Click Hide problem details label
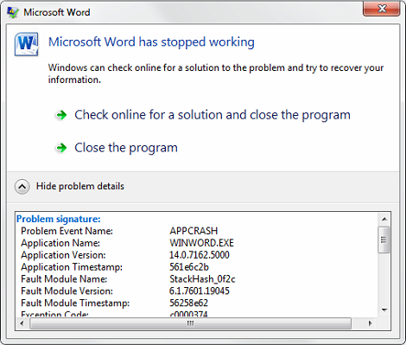Image resolution: width=406 pixels, height=345 pixels. [x=80, y=186]
